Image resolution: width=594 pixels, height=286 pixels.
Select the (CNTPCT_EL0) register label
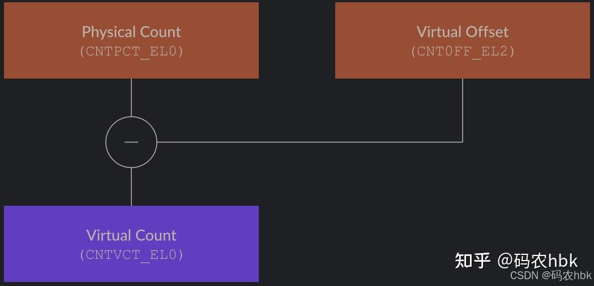(131, 51)
